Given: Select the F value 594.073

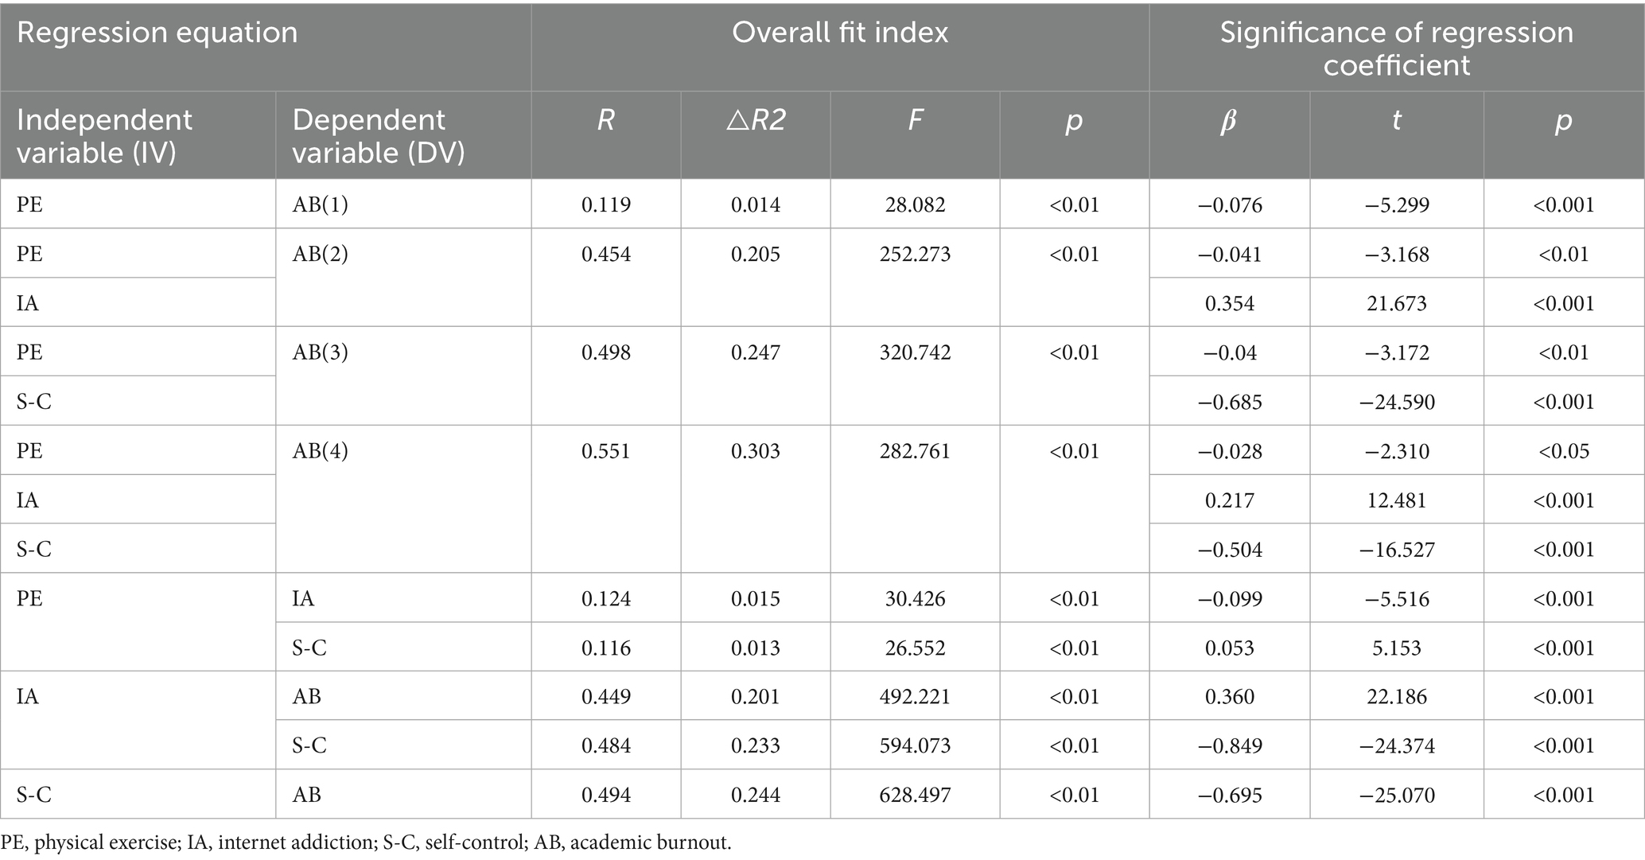Looking at the screenshot, I should 915,745.
